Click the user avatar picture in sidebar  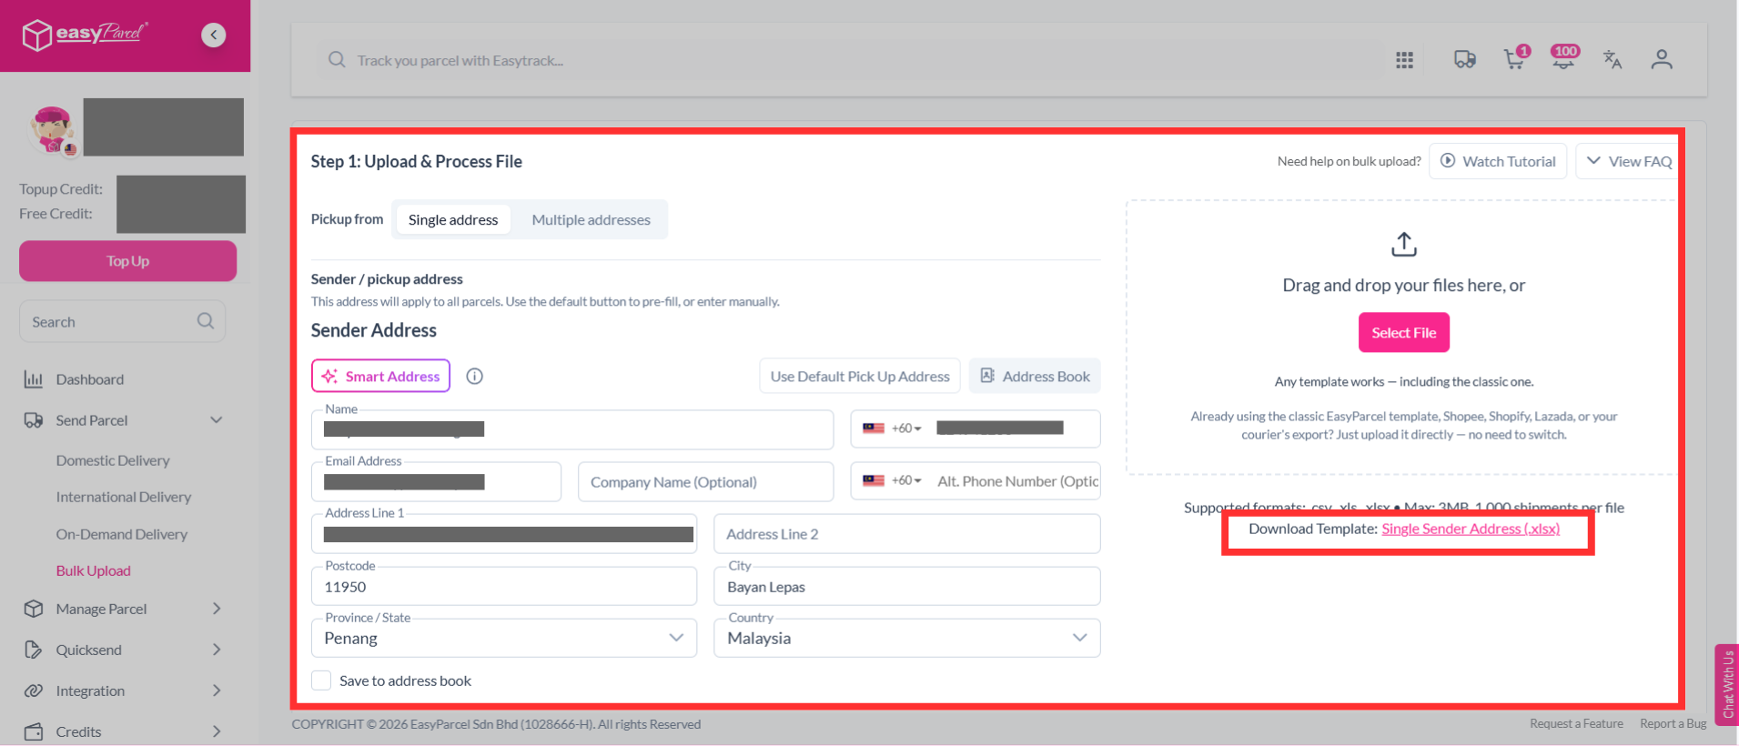(x=52, y=129)
